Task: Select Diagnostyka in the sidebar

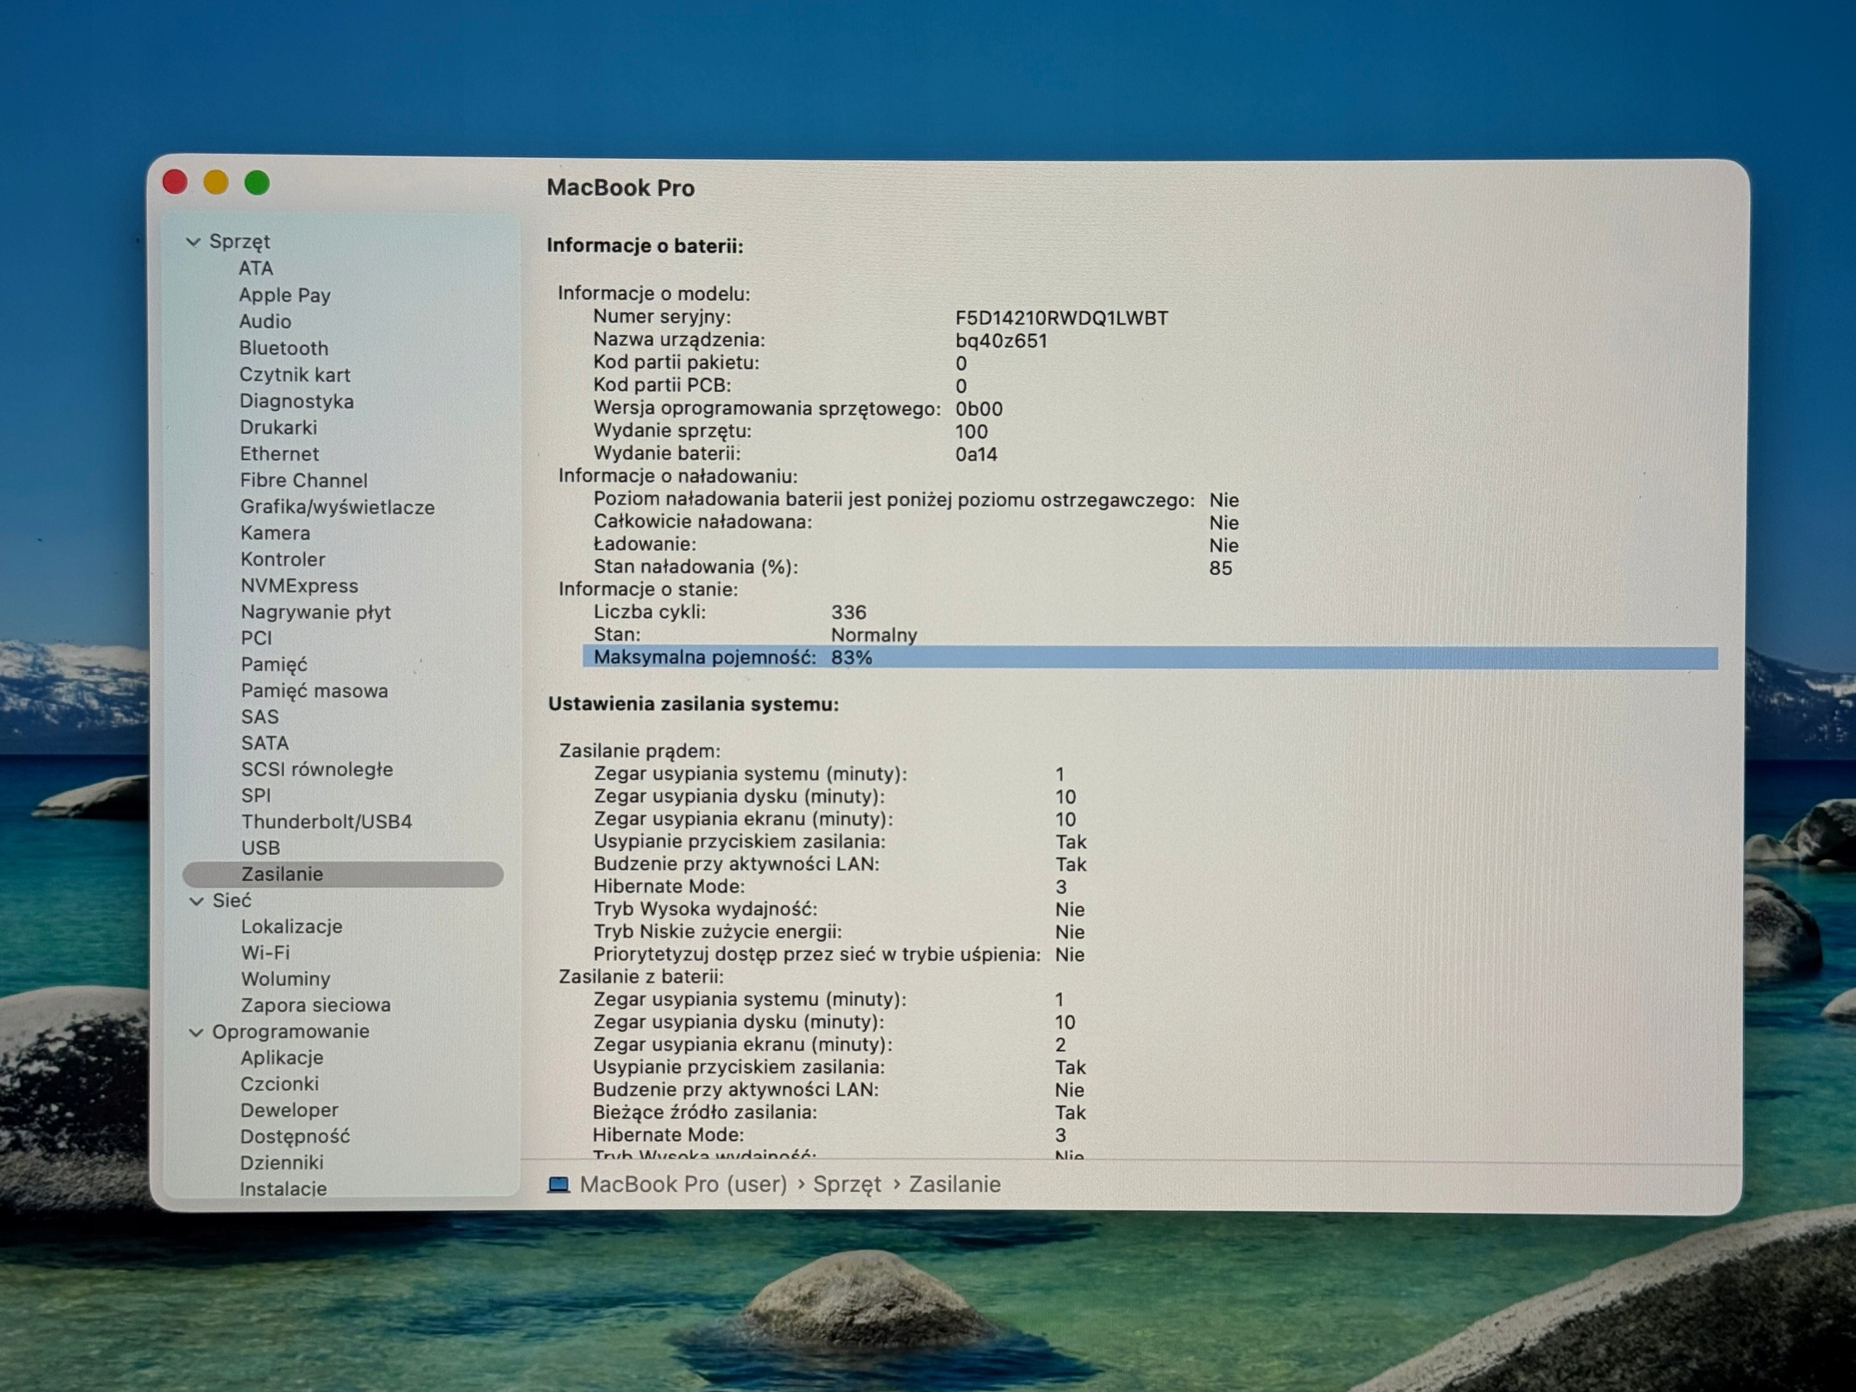Action: (297, 402)
